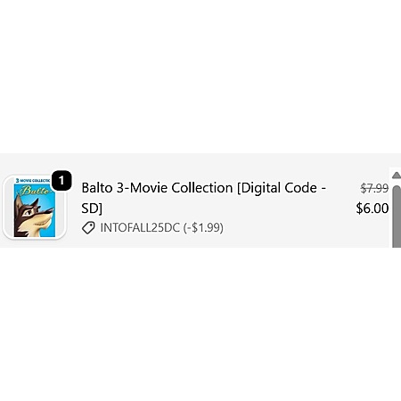Screen dimensions: 401x401
Task: Click the "3 Movie Collection" banner on poster
Action: pos(33,181)
